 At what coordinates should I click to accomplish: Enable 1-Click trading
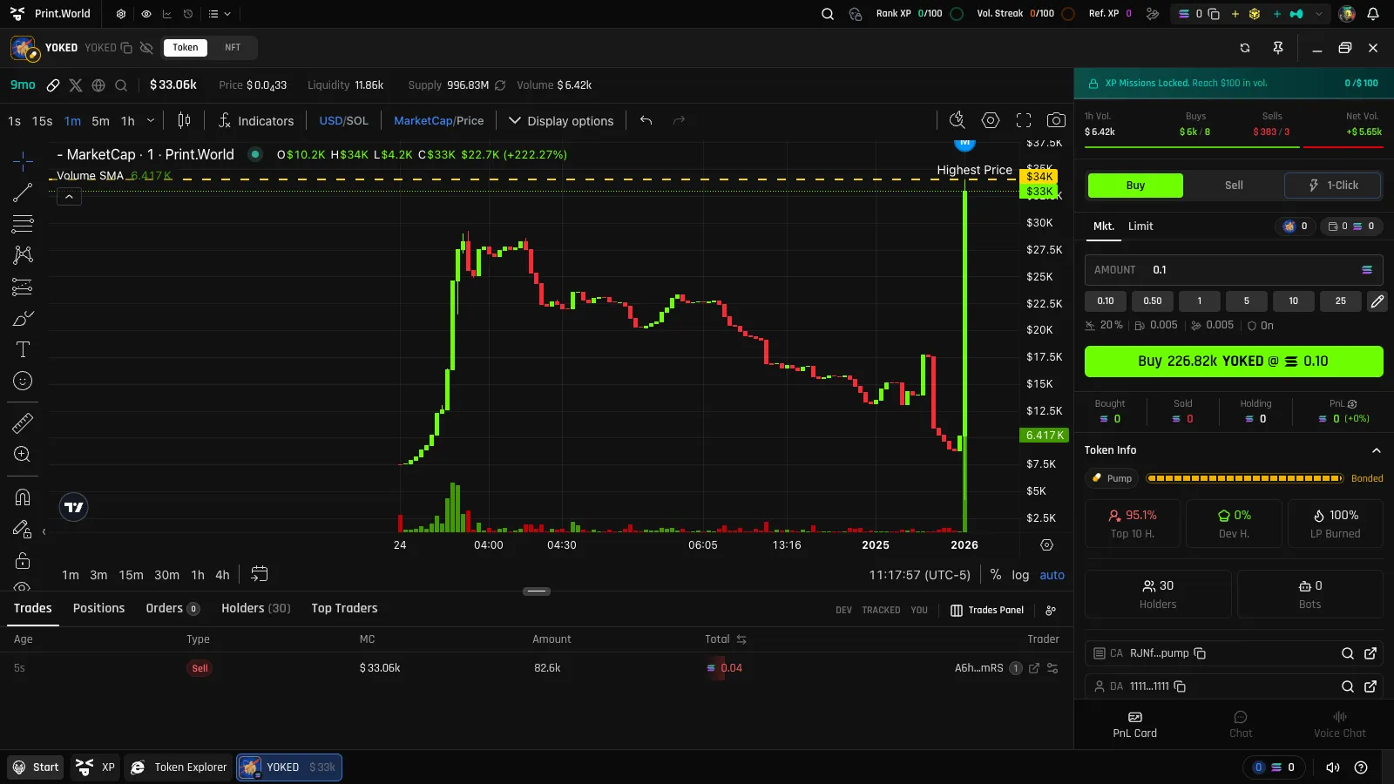point(1333,185)
